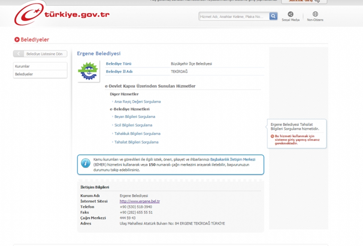This screenshot has height=246, width=363.
Task: Open Sicil Bilgileri Sorgulama service
Action: click(133, 125)
